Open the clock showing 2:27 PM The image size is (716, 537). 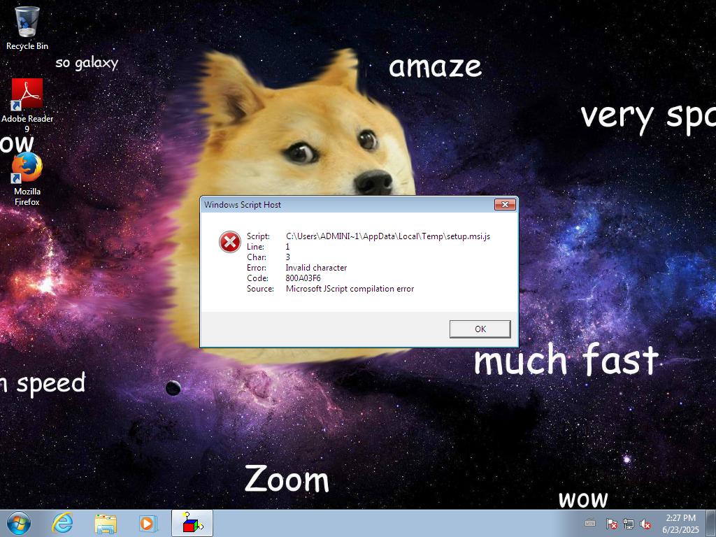point(680,524)
